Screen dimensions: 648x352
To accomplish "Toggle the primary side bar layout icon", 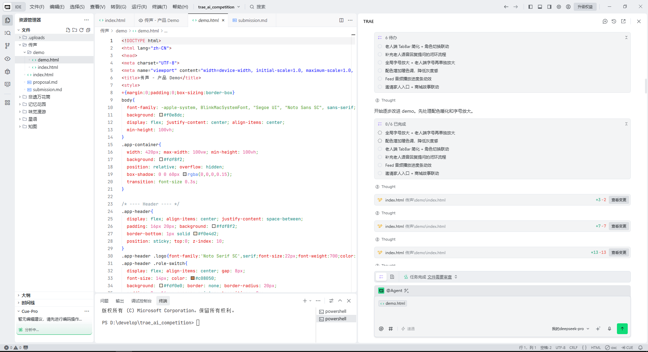I will [x=530, y=7].
